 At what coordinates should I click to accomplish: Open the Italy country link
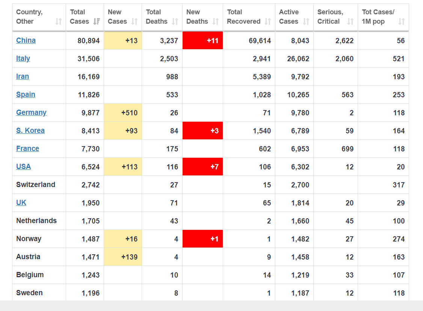tap(23, 59)
